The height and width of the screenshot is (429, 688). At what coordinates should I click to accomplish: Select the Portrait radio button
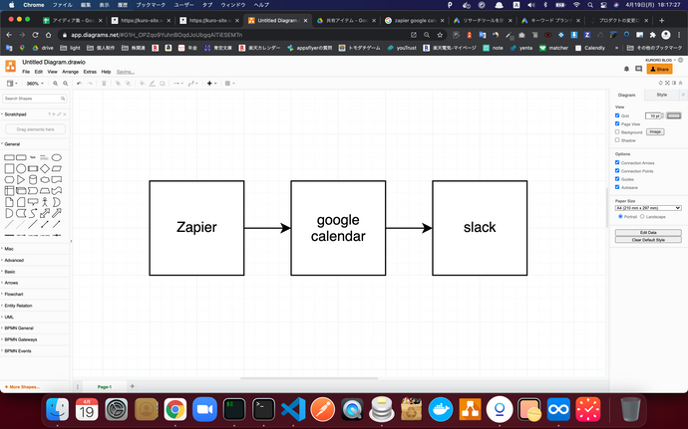tap(620, 216)
